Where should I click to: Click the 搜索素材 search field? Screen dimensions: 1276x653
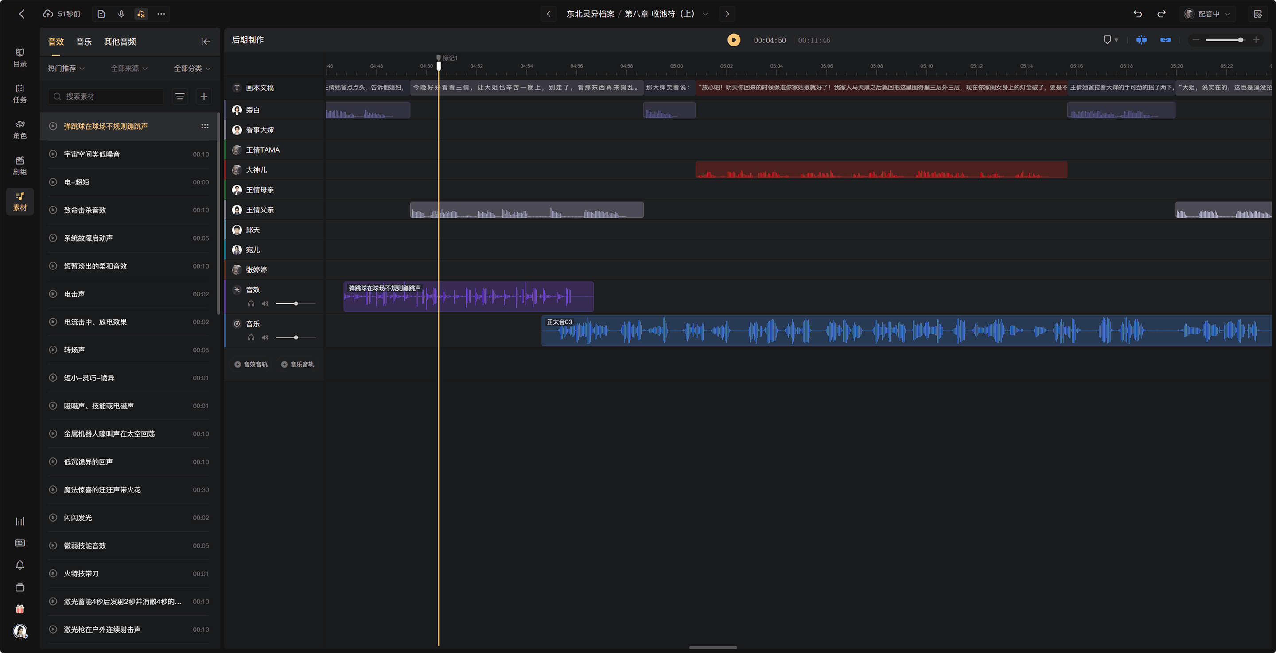click(x=106, y=96)
